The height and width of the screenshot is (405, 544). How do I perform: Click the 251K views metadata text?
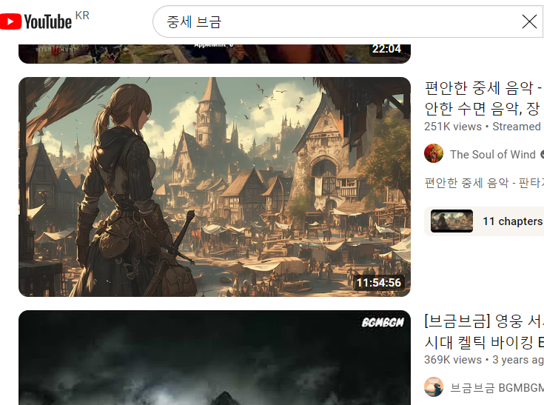pos(453,127)
